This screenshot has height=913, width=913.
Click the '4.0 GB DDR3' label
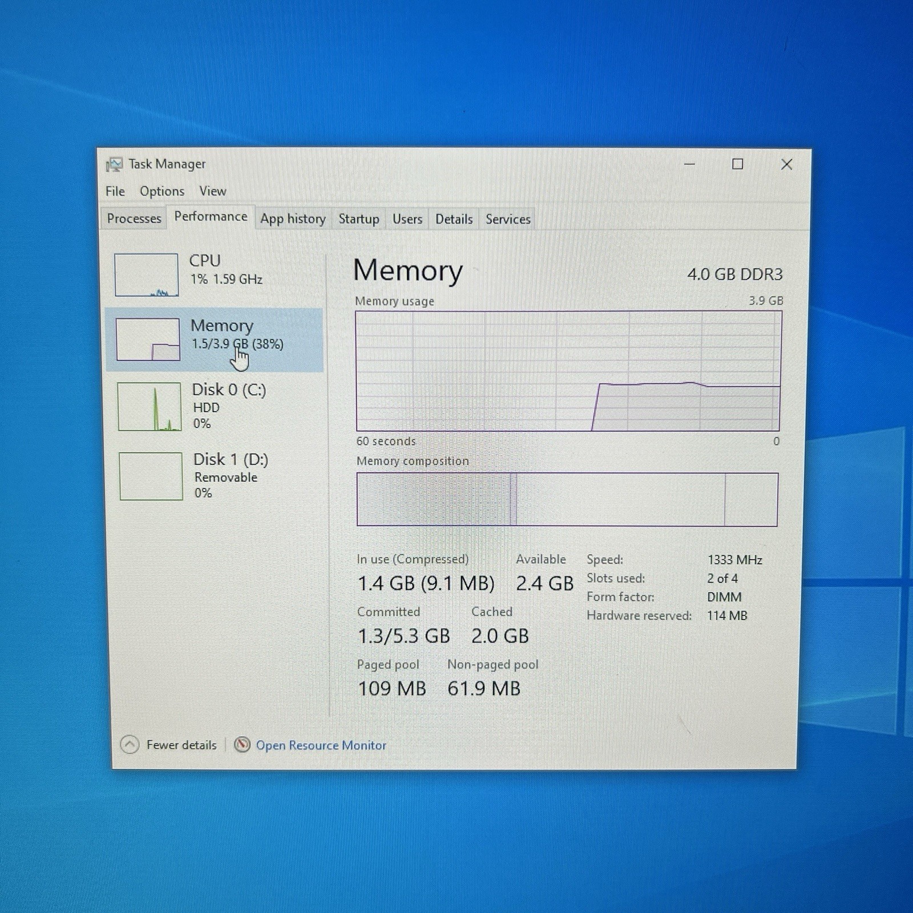tap(735, 274)
